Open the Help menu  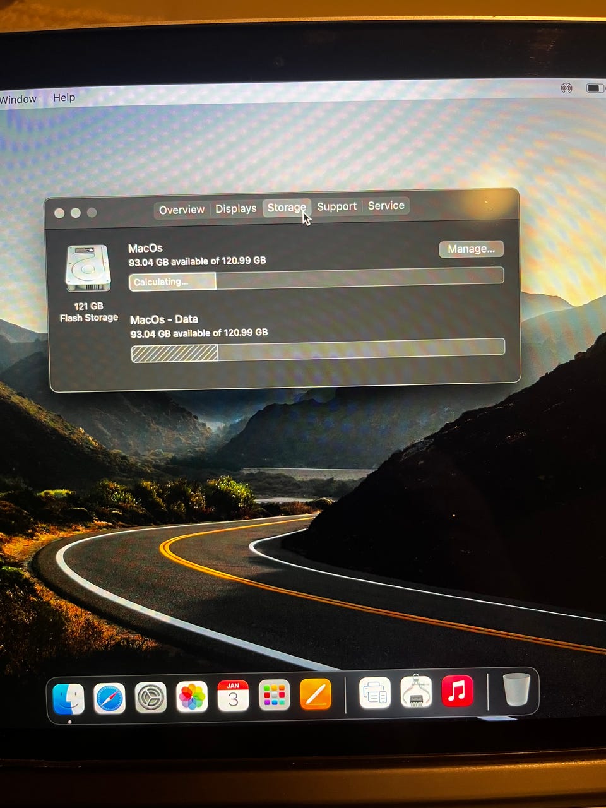[64, 97]
